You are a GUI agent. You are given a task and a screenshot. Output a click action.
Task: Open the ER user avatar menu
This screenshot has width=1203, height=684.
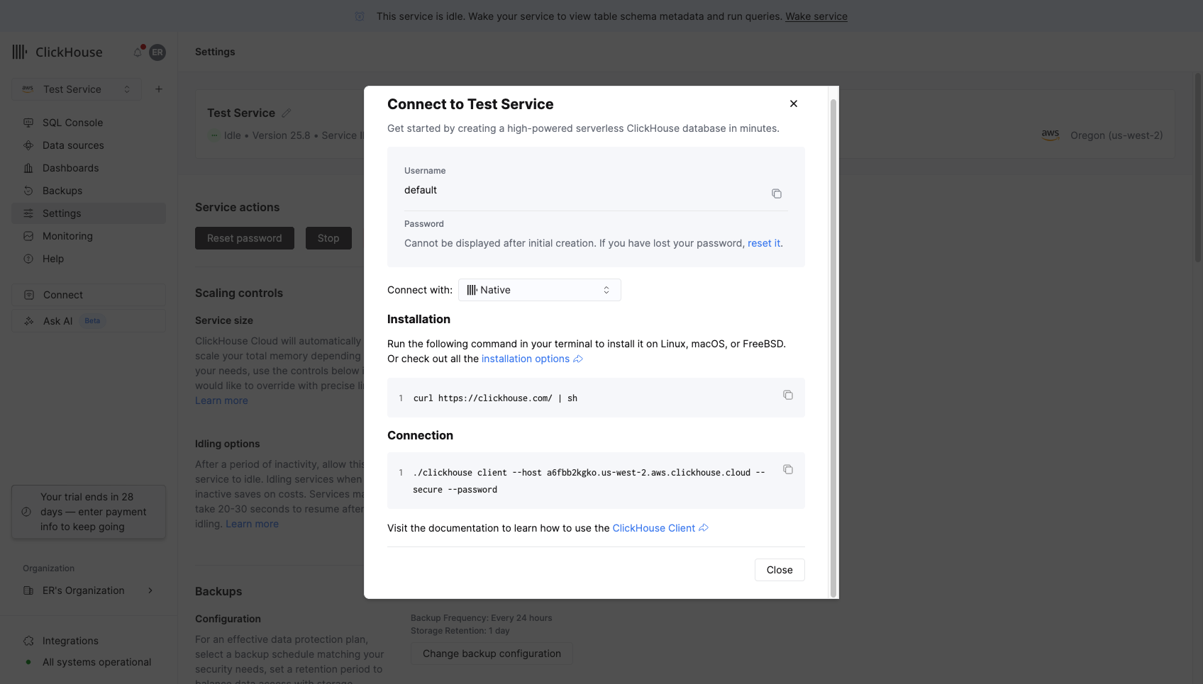pyautogui.click(x=157, y=52)
